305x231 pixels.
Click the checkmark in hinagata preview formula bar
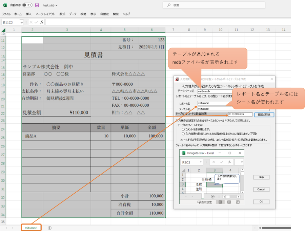pyautogui.click(x=222, y=162)
